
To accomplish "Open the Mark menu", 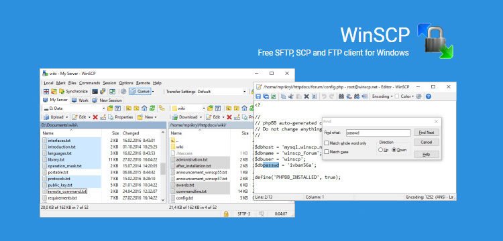I will [x=60, y=83].
